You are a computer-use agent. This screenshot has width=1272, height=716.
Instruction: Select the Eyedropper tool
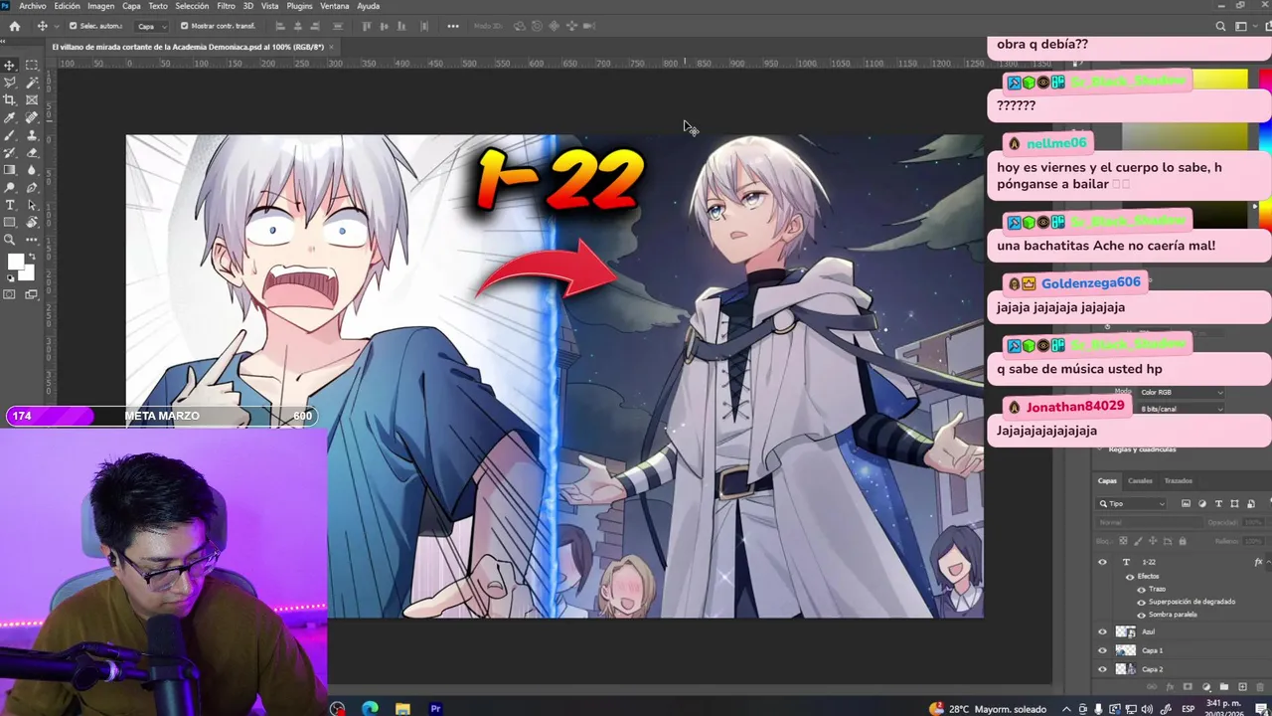10,117
